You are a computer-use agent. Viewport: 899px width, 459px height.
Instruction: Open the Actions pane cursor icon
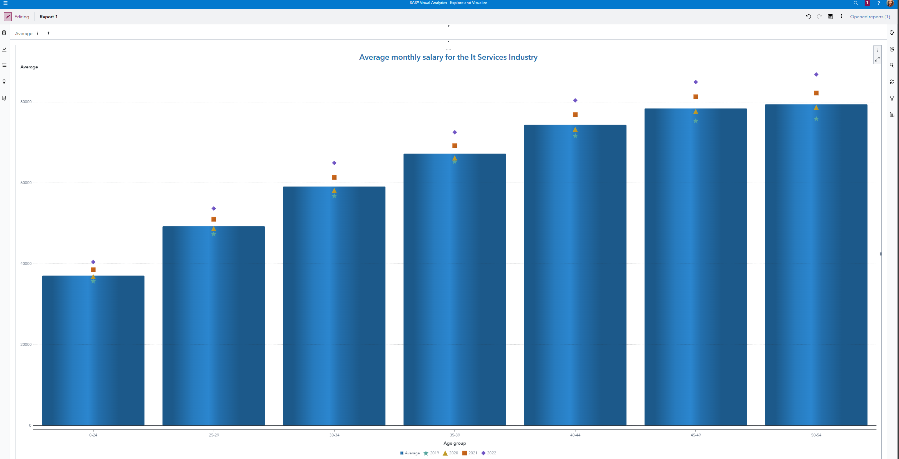pos(892,65)
